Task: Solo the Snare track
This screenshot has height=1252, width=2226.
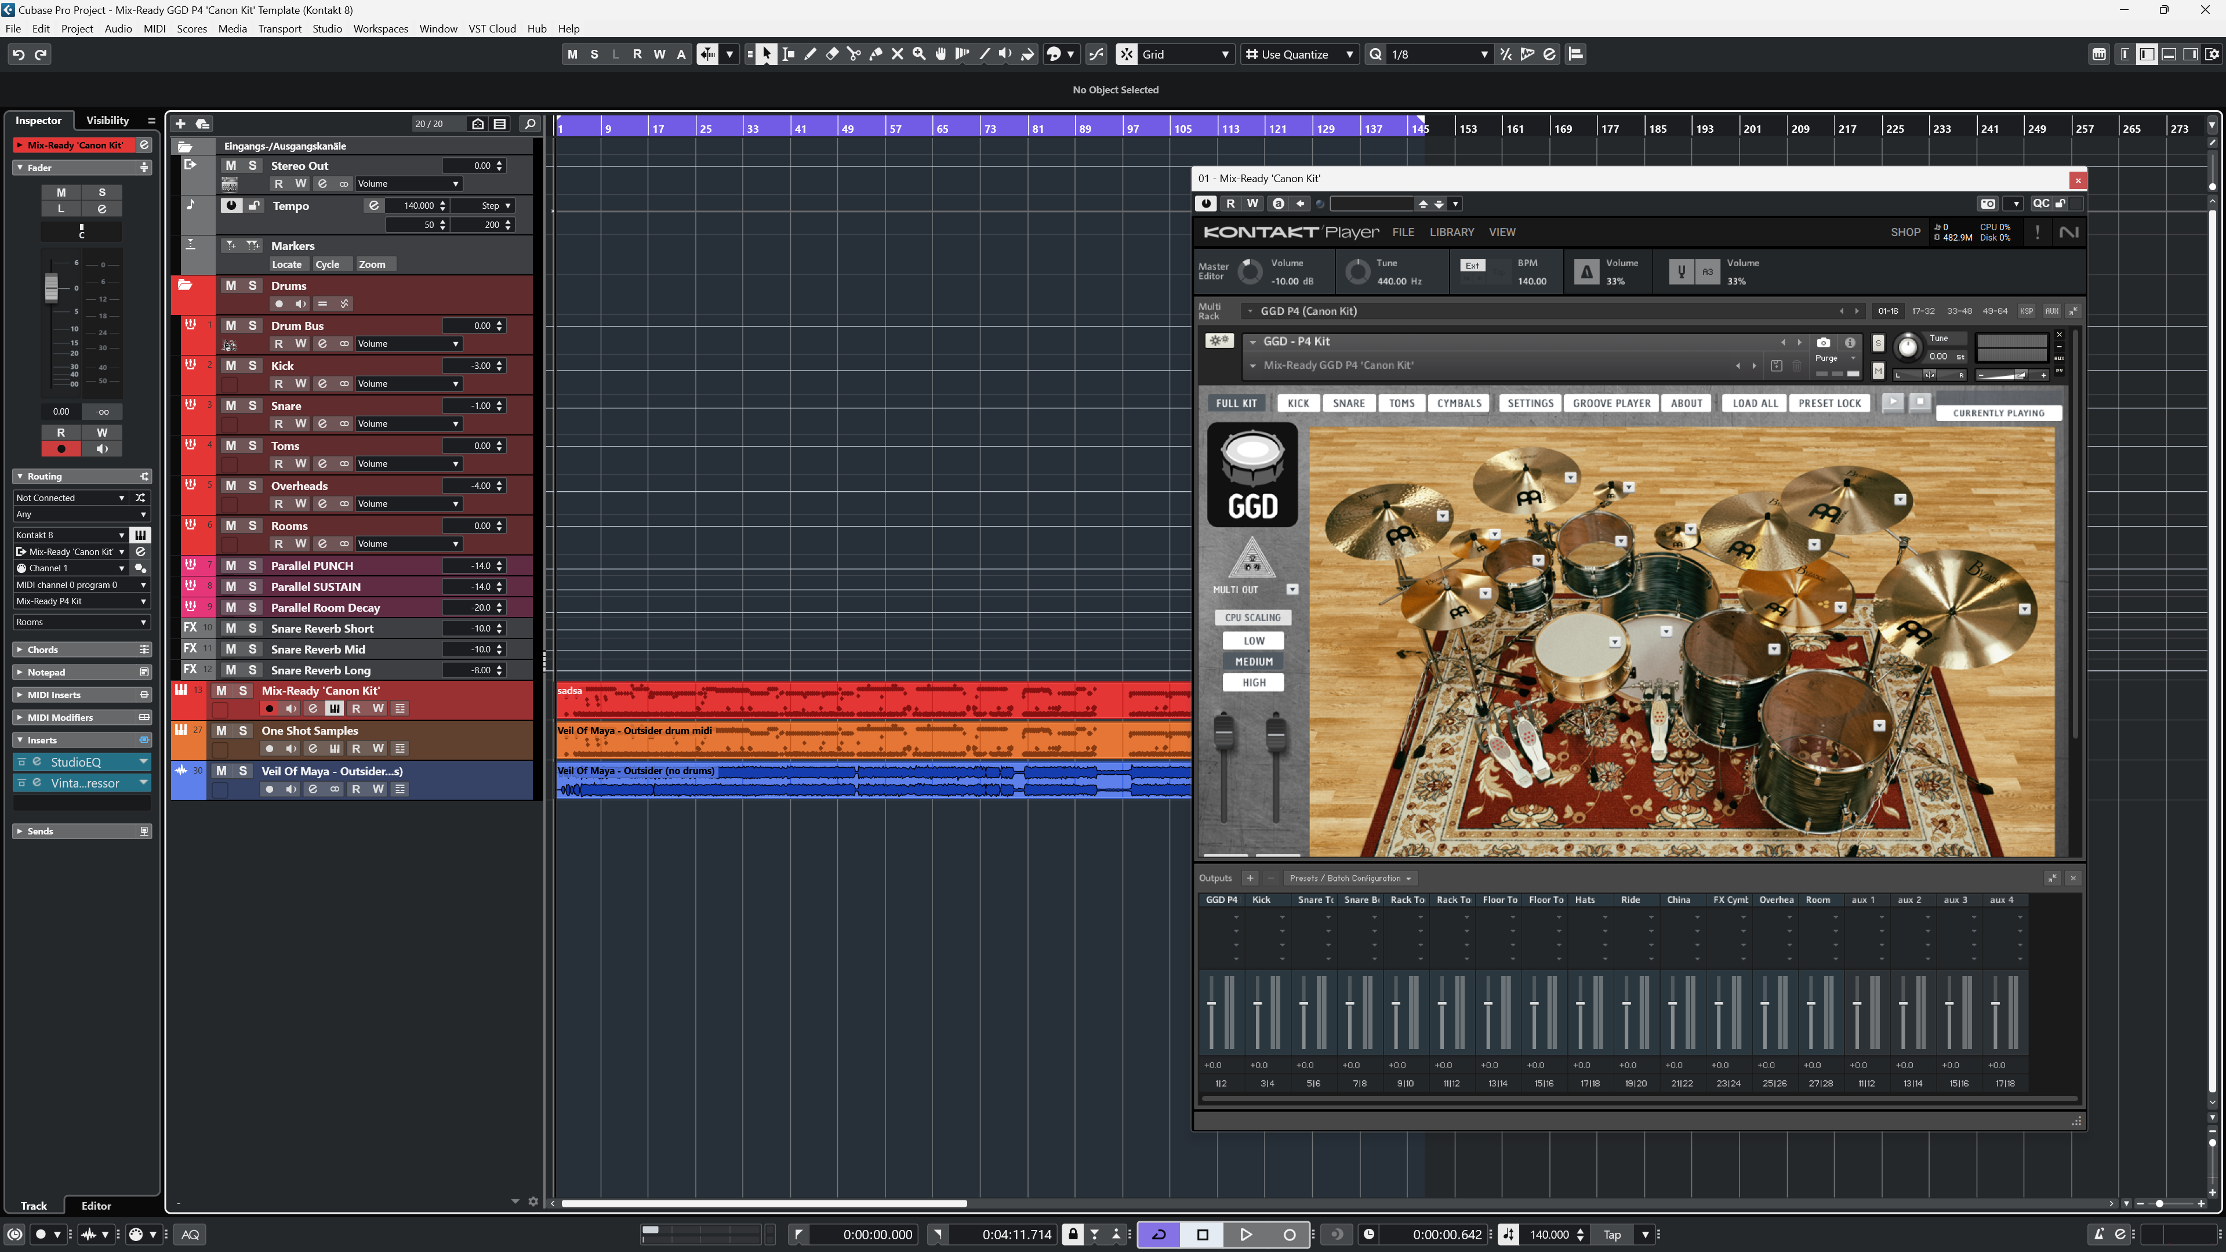Action: coord(252,405)
